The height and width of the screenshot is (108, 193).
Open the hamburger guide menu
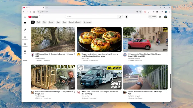pos(25,17)
